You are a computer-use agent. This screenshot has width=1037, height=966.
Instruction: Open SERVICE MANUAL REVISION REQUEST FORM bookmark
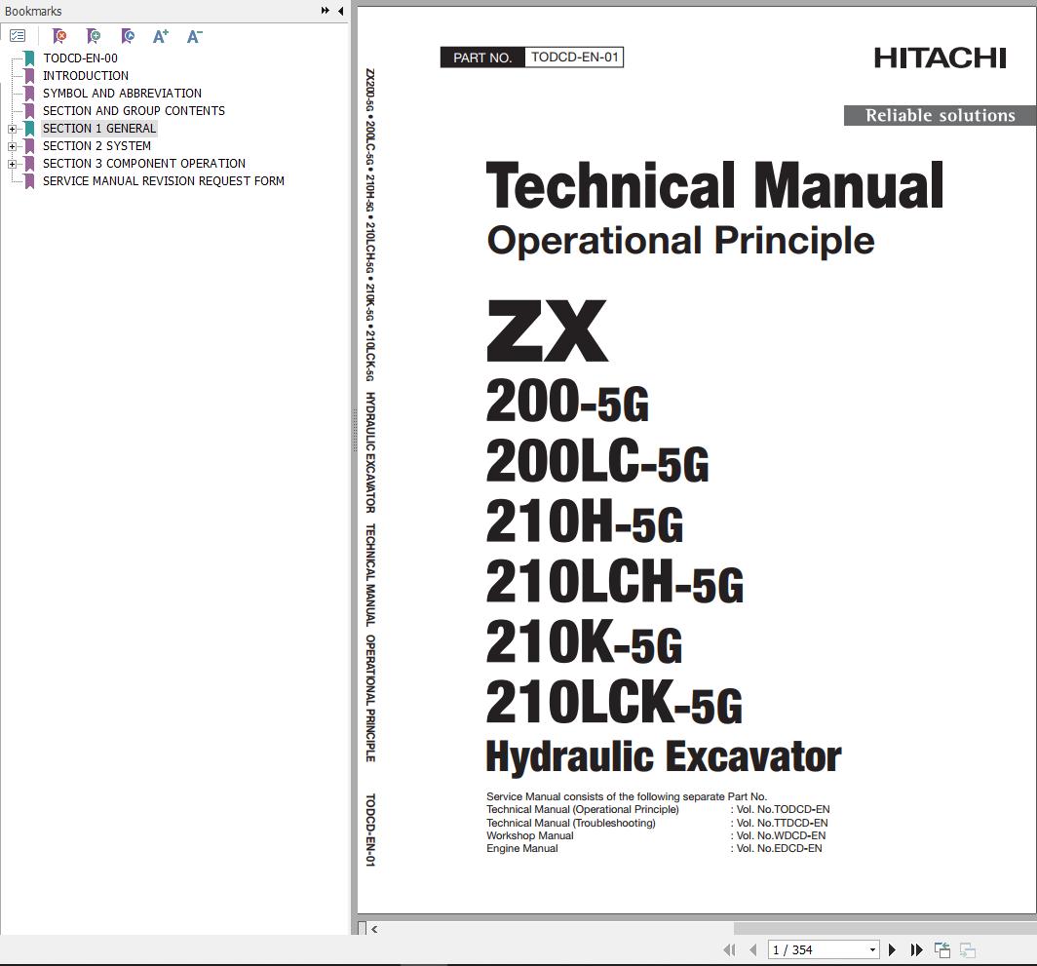tap(164, 180)
